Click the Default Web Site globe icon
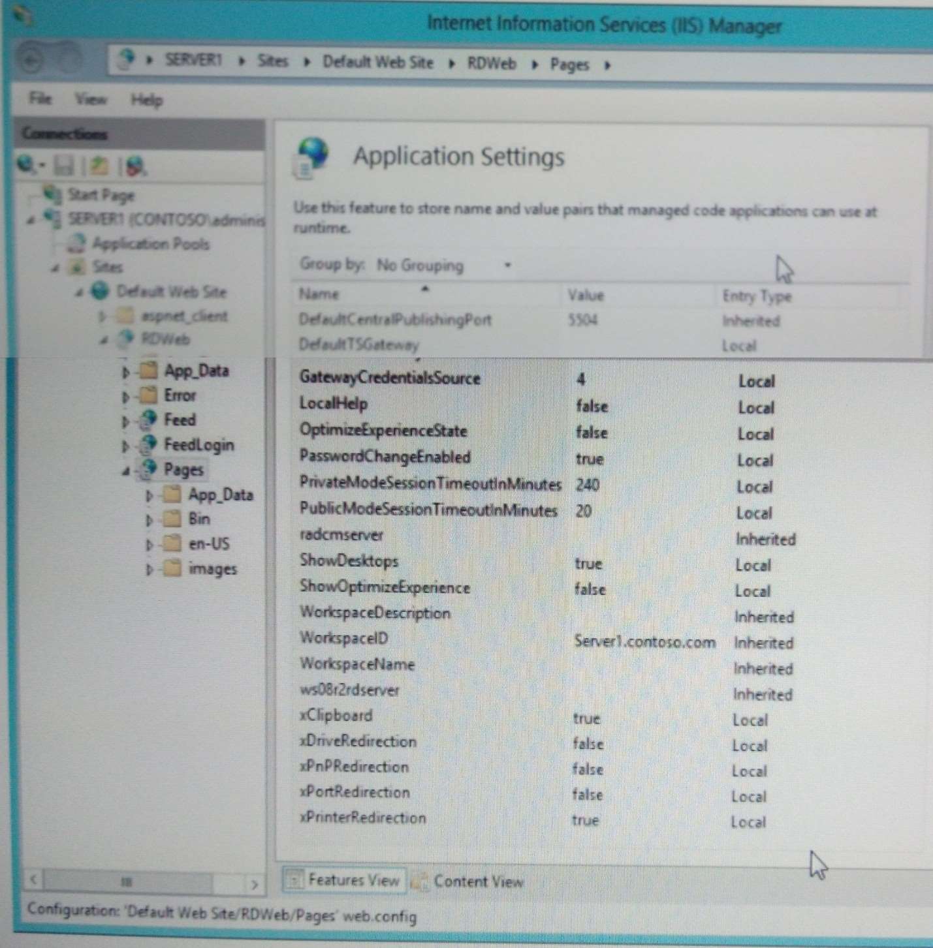 tap(100, 290)
